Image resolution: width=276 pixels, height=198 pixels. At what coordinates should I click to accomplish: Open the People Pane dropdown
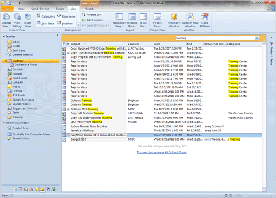[158, 21]
